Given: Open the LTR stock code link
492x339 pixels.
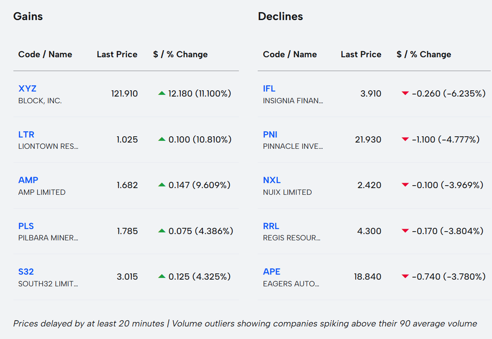Looking at the screenshot, I should 26,135.
